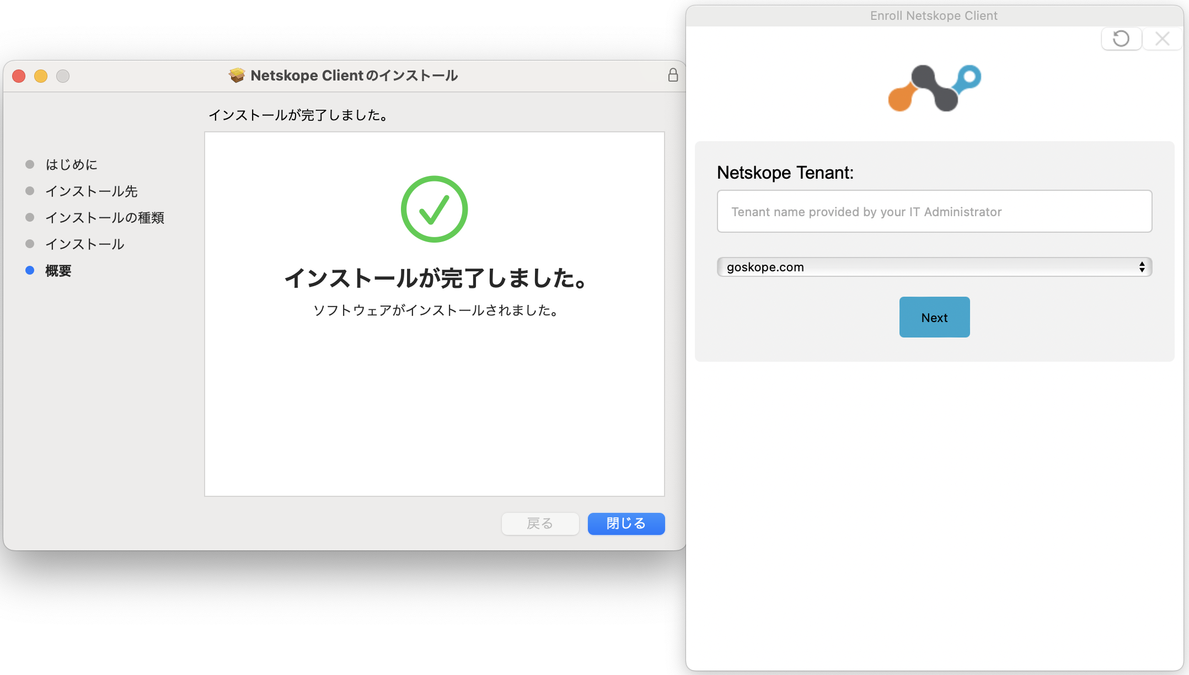Select the 概要 step in installer sidebar
1189x675 pixels.
click(58, 270)
